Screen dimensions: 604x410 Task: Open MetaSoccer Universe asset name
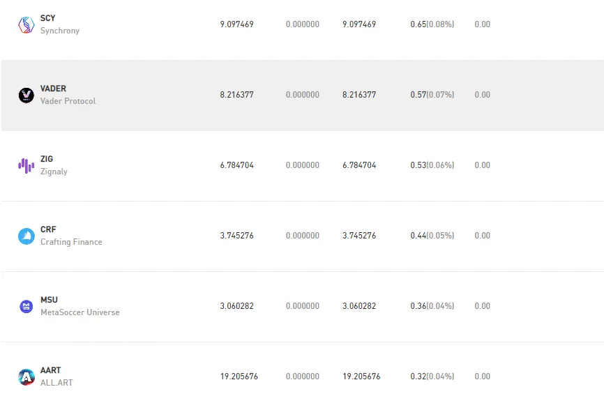(x=80, y=312)
